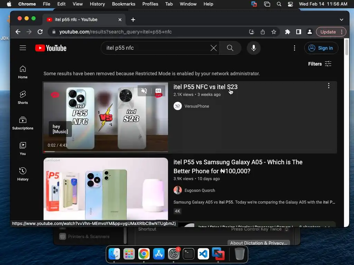Open the YouTube guide hamburger menu
The image size is (354, 265).
click(x=23, y=48)
